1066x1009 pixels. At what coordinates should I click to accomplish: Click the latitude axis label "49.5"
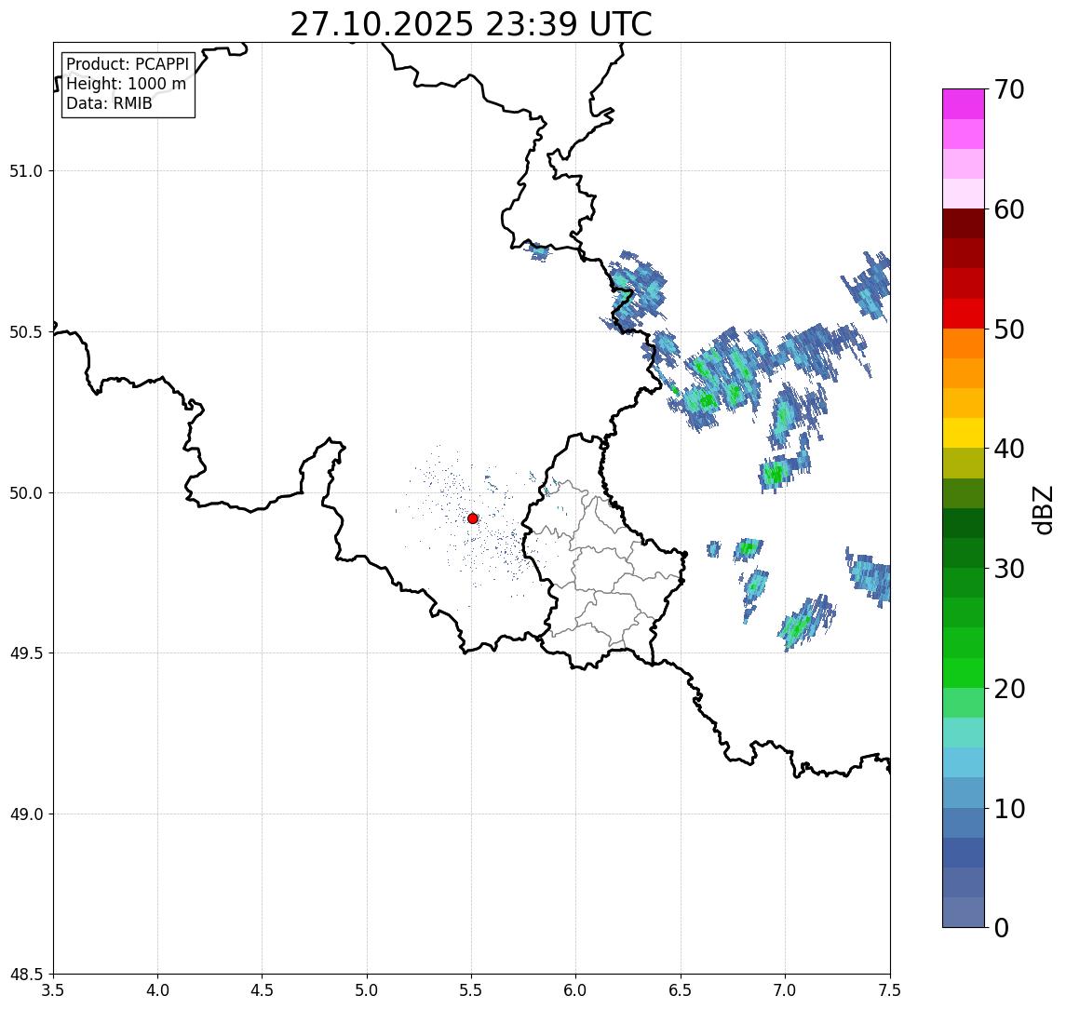(x=26, y=653)
